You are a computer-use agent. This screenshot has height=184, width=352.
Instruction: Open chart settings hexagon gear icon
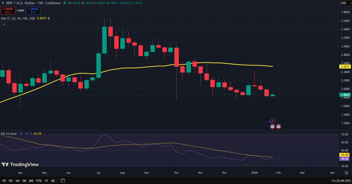coord(346,173)
